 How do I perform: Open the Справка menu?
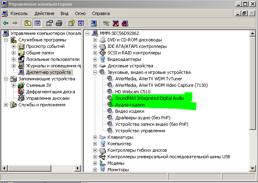pos(101,13)
